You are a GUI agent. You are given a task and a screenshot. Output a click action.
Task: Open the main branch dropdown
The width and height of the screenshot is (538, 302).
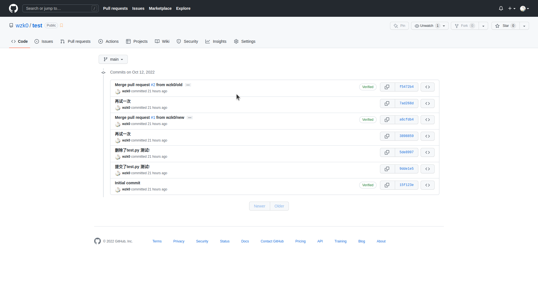pyautogui.click(x=113, y=59)
